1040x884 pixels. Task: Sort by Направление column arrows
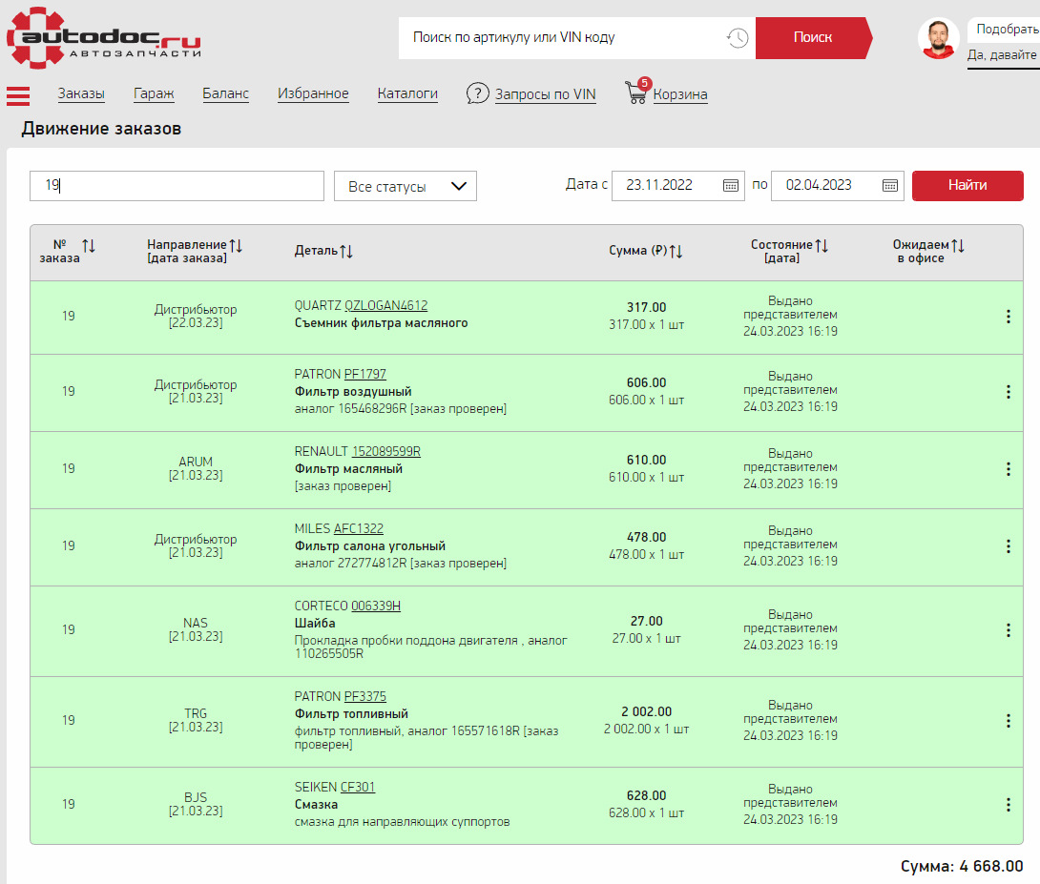pos(236,245)
